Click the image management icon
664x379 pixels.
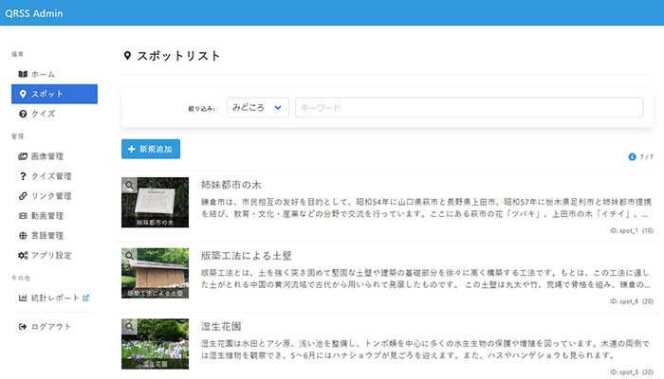23,156
